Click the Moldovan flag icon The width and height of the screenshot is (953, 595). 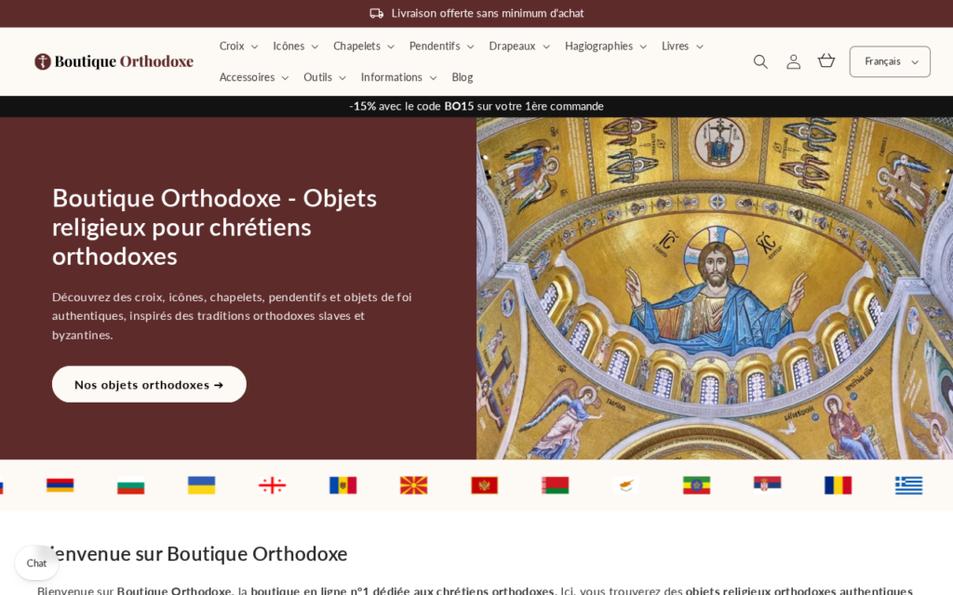(342, 485)
